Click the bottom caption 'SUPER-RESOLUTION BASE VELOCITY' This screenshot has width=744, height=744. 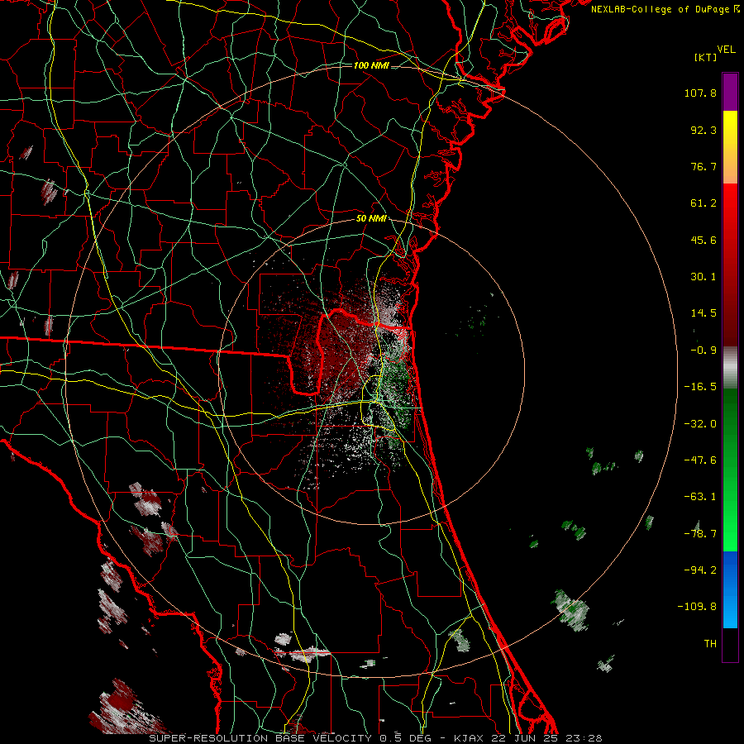coord(260,738)
